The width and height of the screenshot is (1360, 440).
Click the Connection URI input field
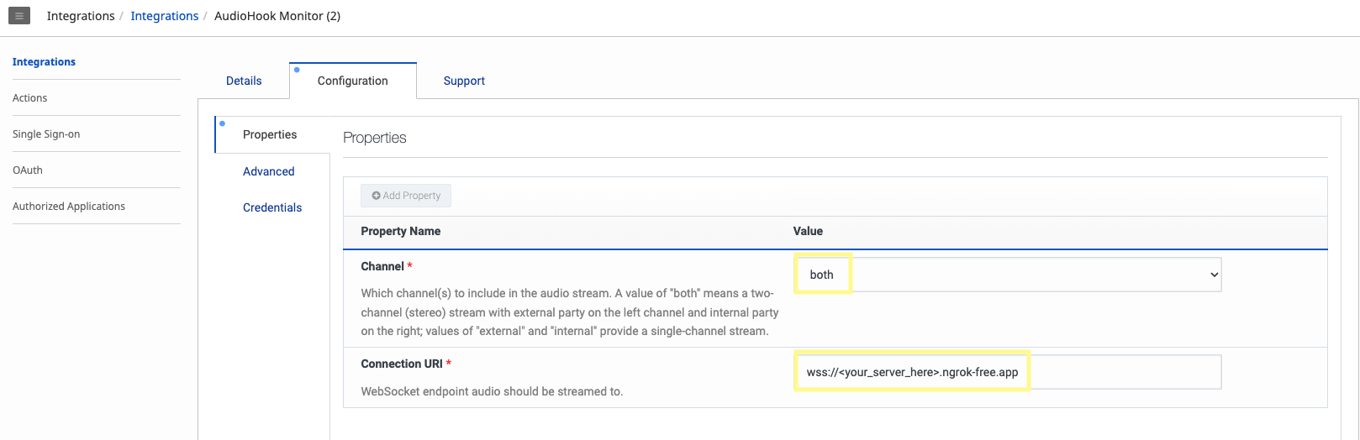(1007, 373)
